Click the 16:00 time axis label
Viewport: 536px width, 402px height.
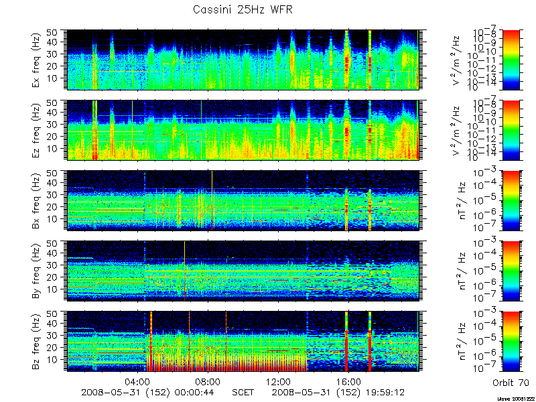click(x=348, y=381)
